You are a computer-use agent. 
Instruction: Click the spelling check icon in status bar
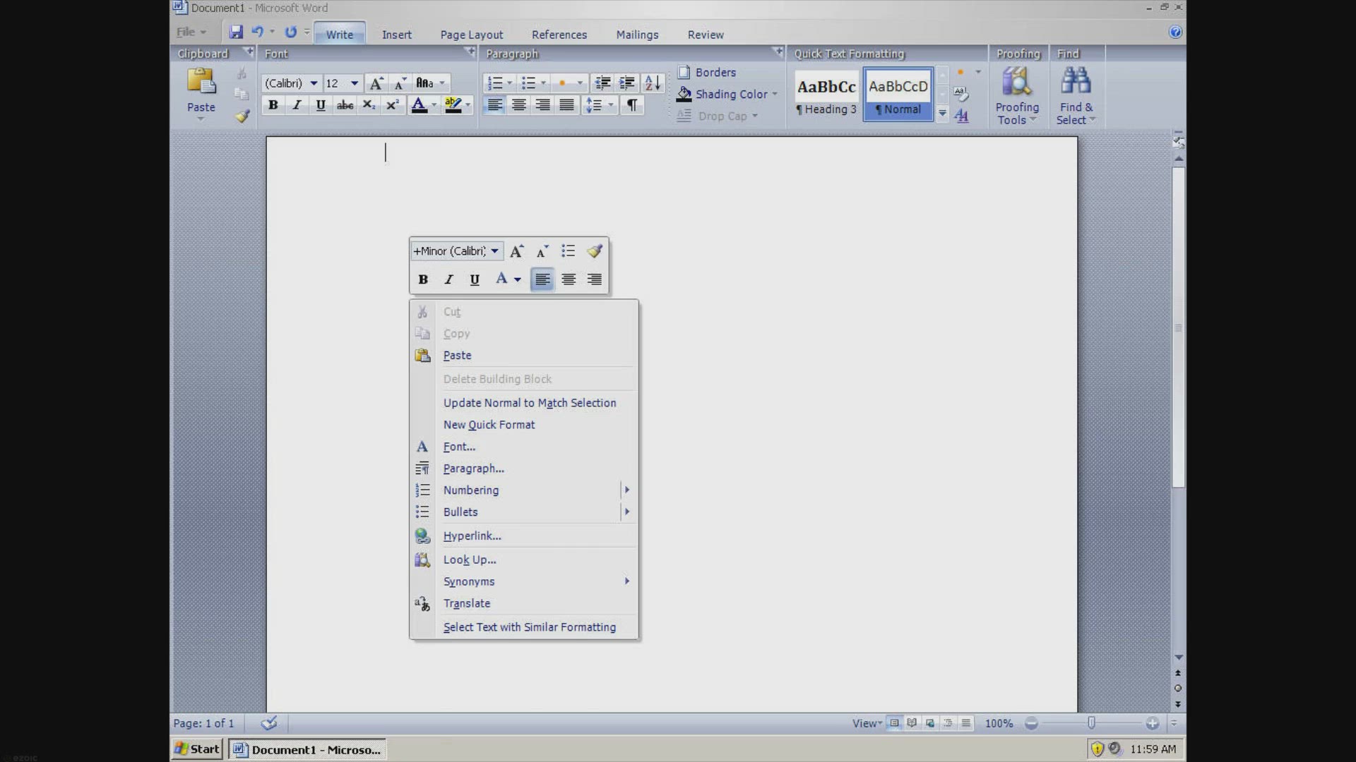(x=269, y=723)
